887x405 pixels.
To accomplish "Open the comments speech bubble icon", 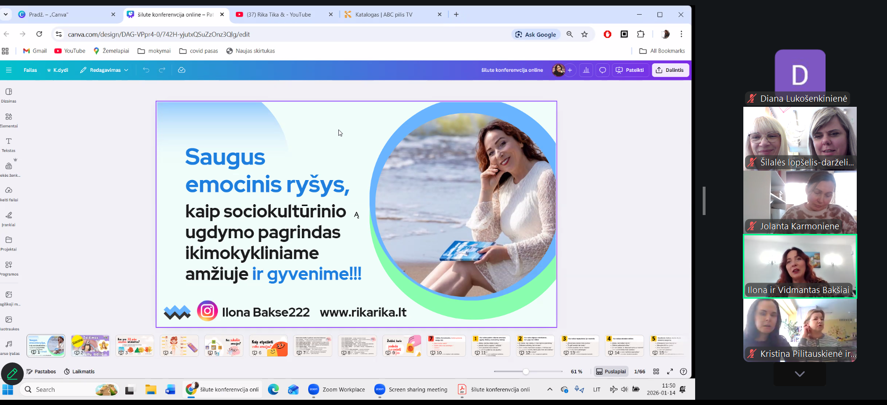I will coord(603,70).
